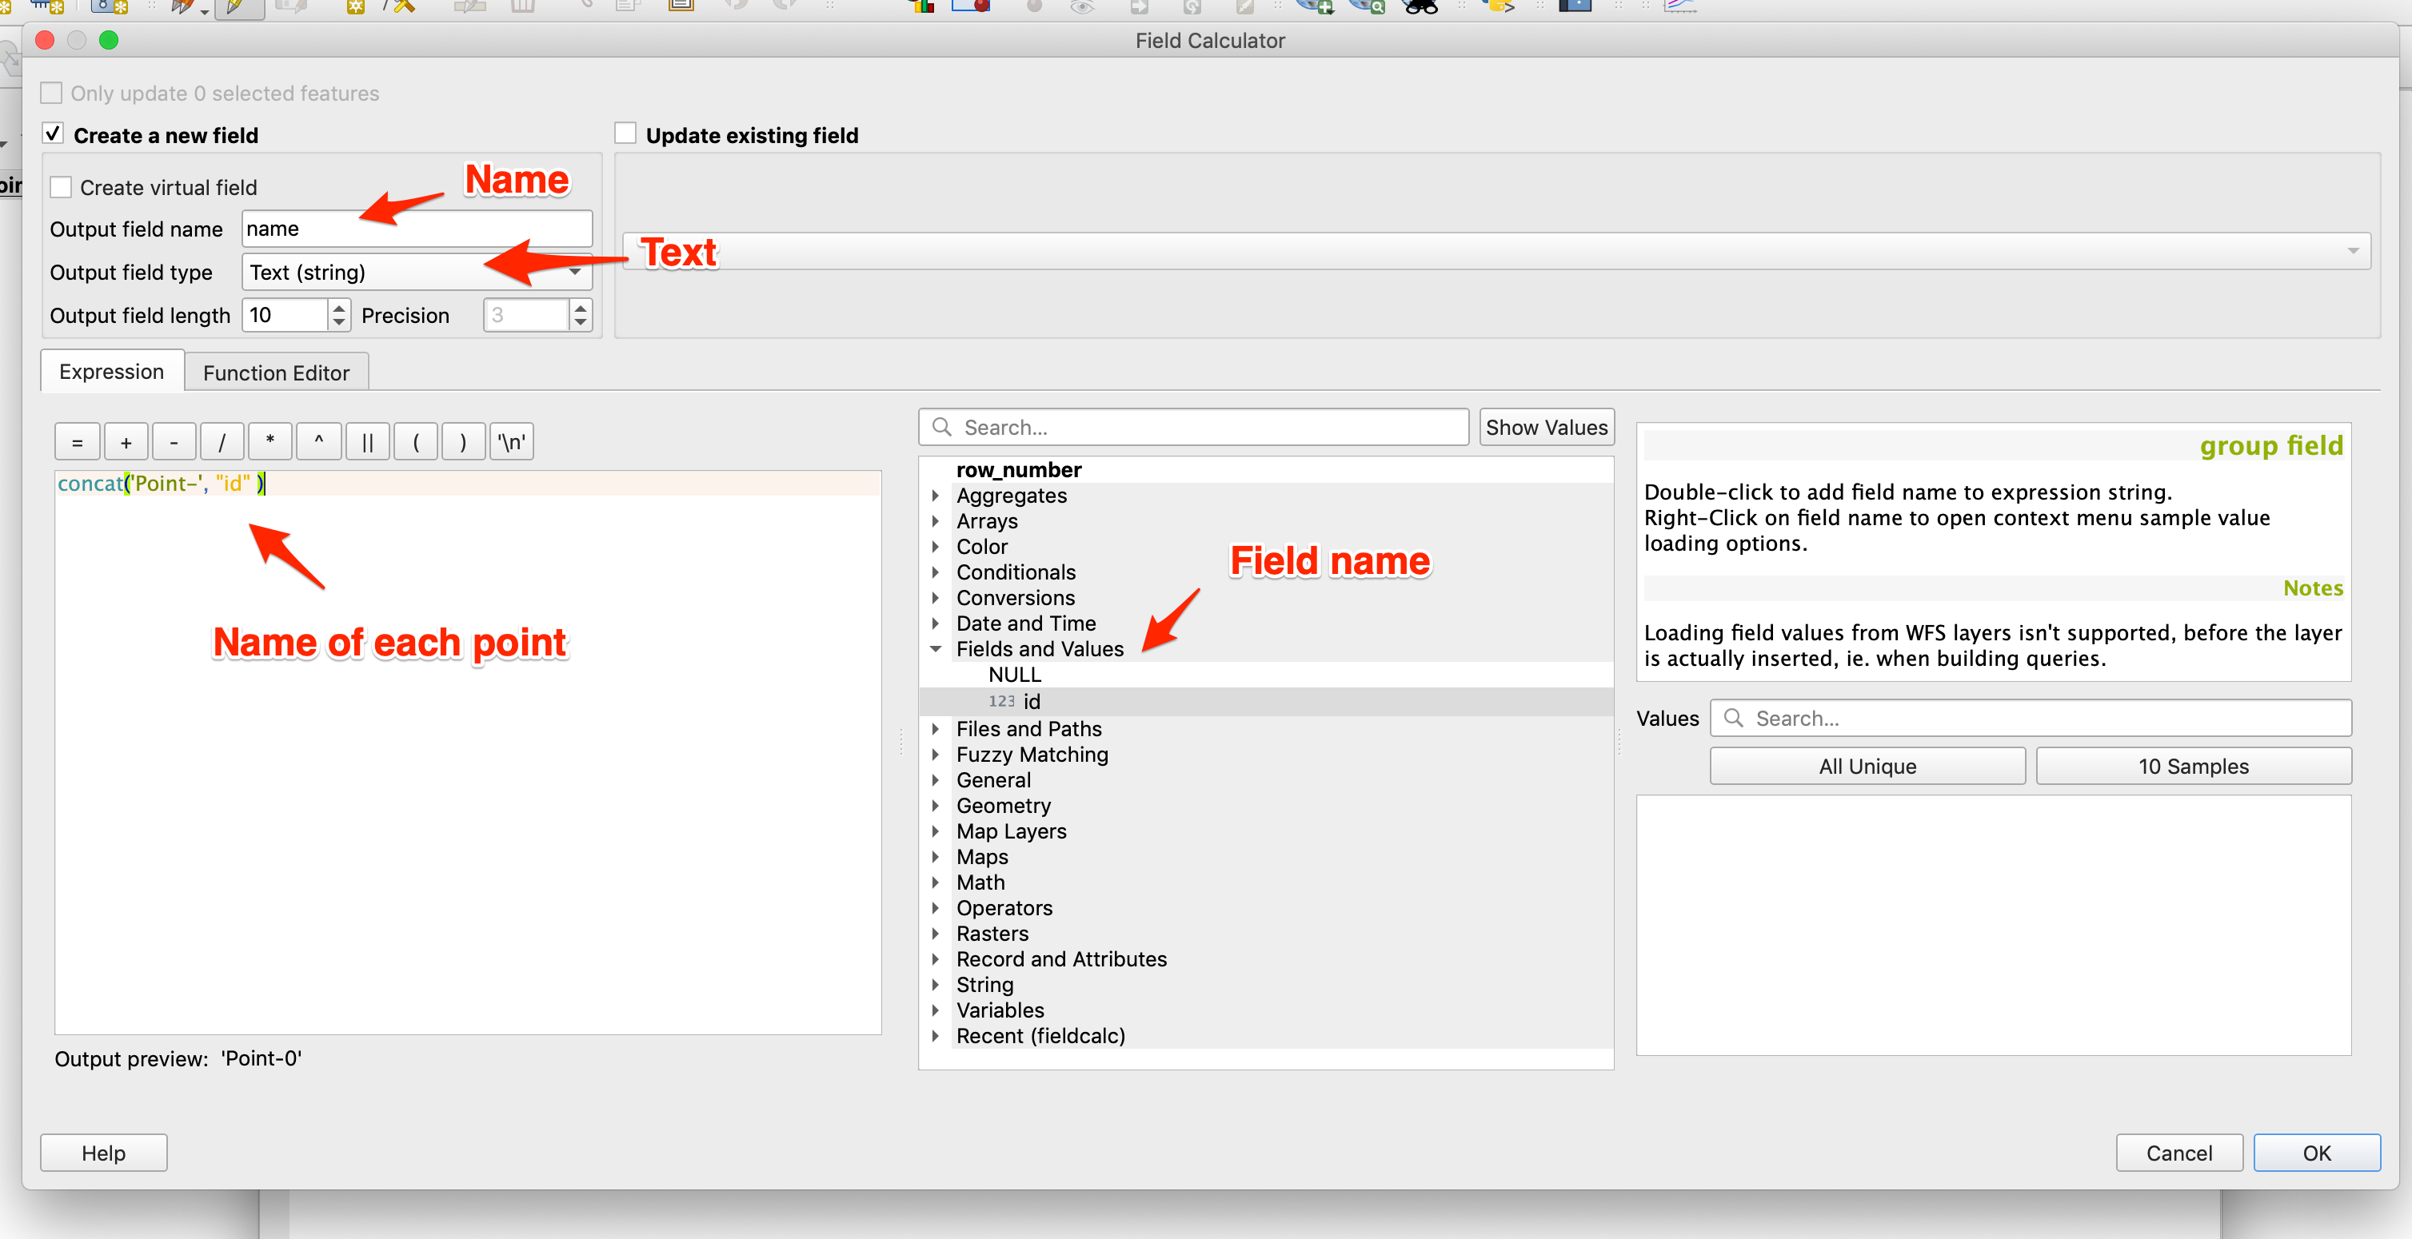Screen dimensions: 2412x1239
Task: Expand the Fuzzy Matching group
Action: tap(936, 755)
